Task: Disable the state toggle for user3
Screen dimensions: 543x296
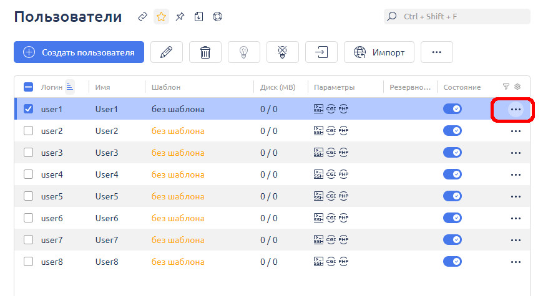Action: click(x=452, y=153)
